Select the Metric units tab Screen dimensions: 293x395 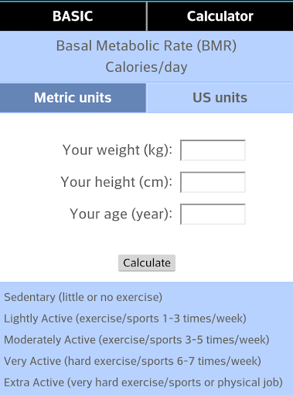point(73,98)
